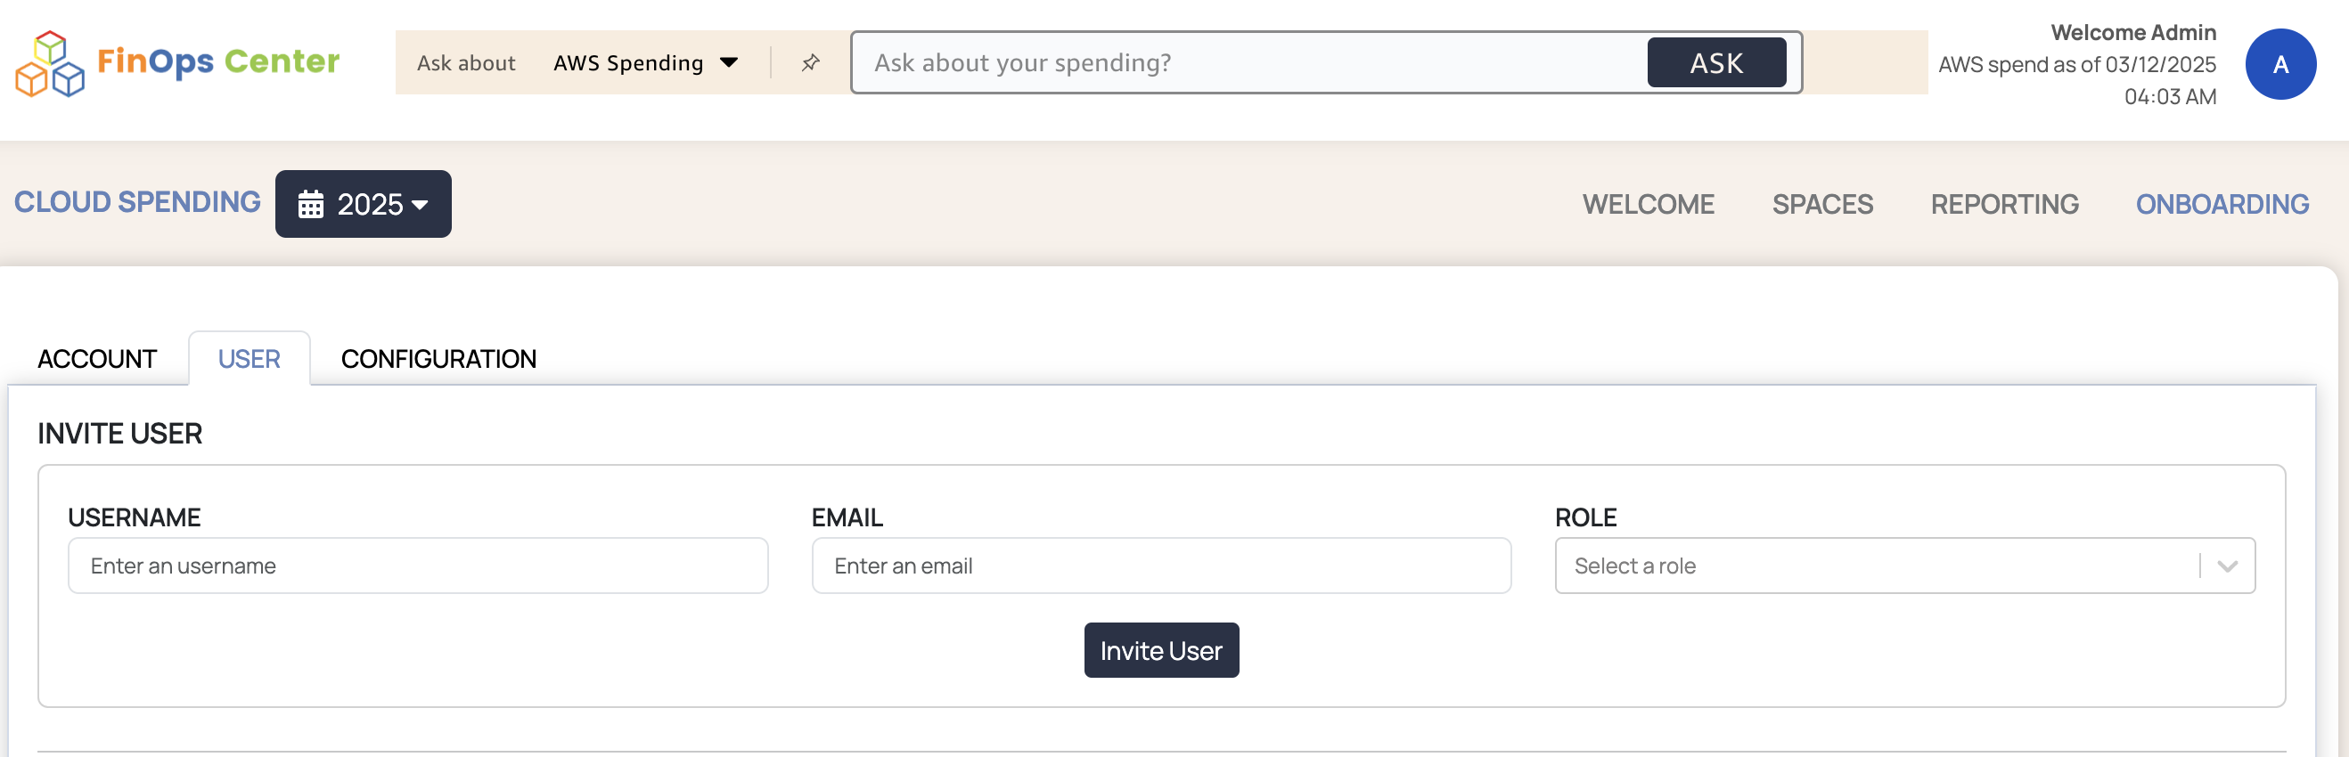This screenshot has width=2349, height=757.
Task: Open the Configuration tab
Action: click(x=438, y=359)
